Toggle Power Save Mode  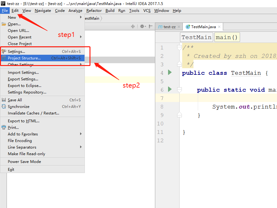click(42, 162)
